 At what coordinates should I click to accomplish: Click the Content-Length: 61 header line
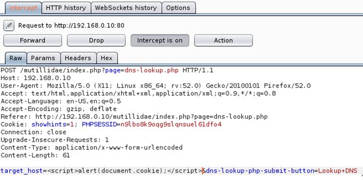click(35, 155)
